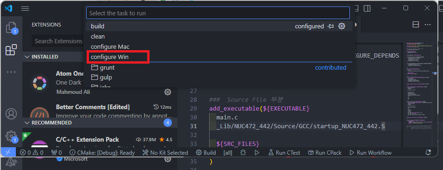The image size is (443, 170).
Task: Click Run CPack in status bar
Action: (x=325, y=153)
